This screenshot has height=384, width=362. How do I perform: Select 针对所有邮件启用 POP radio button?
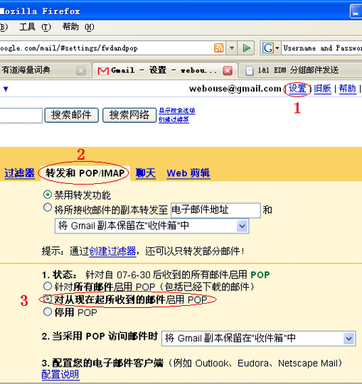48,286
